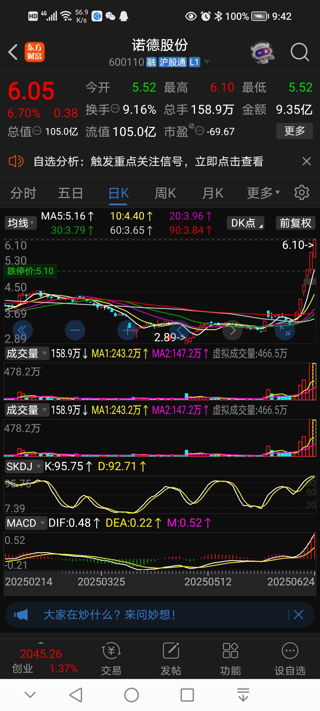Open the 东方财富 logo icon
The width and height of the screenshot is (320, 711).
(x=34, y=52)
